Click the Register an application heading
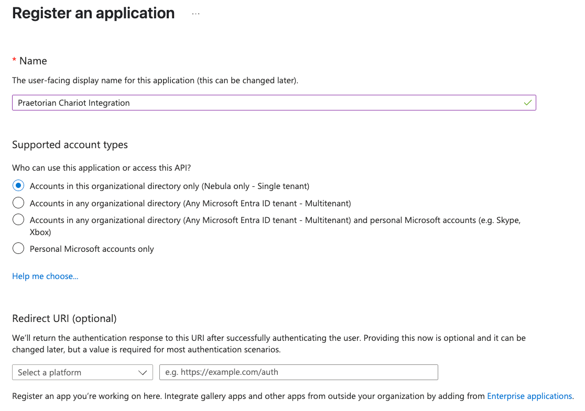Viewport: 585px width, 411px height. point(93,14)
